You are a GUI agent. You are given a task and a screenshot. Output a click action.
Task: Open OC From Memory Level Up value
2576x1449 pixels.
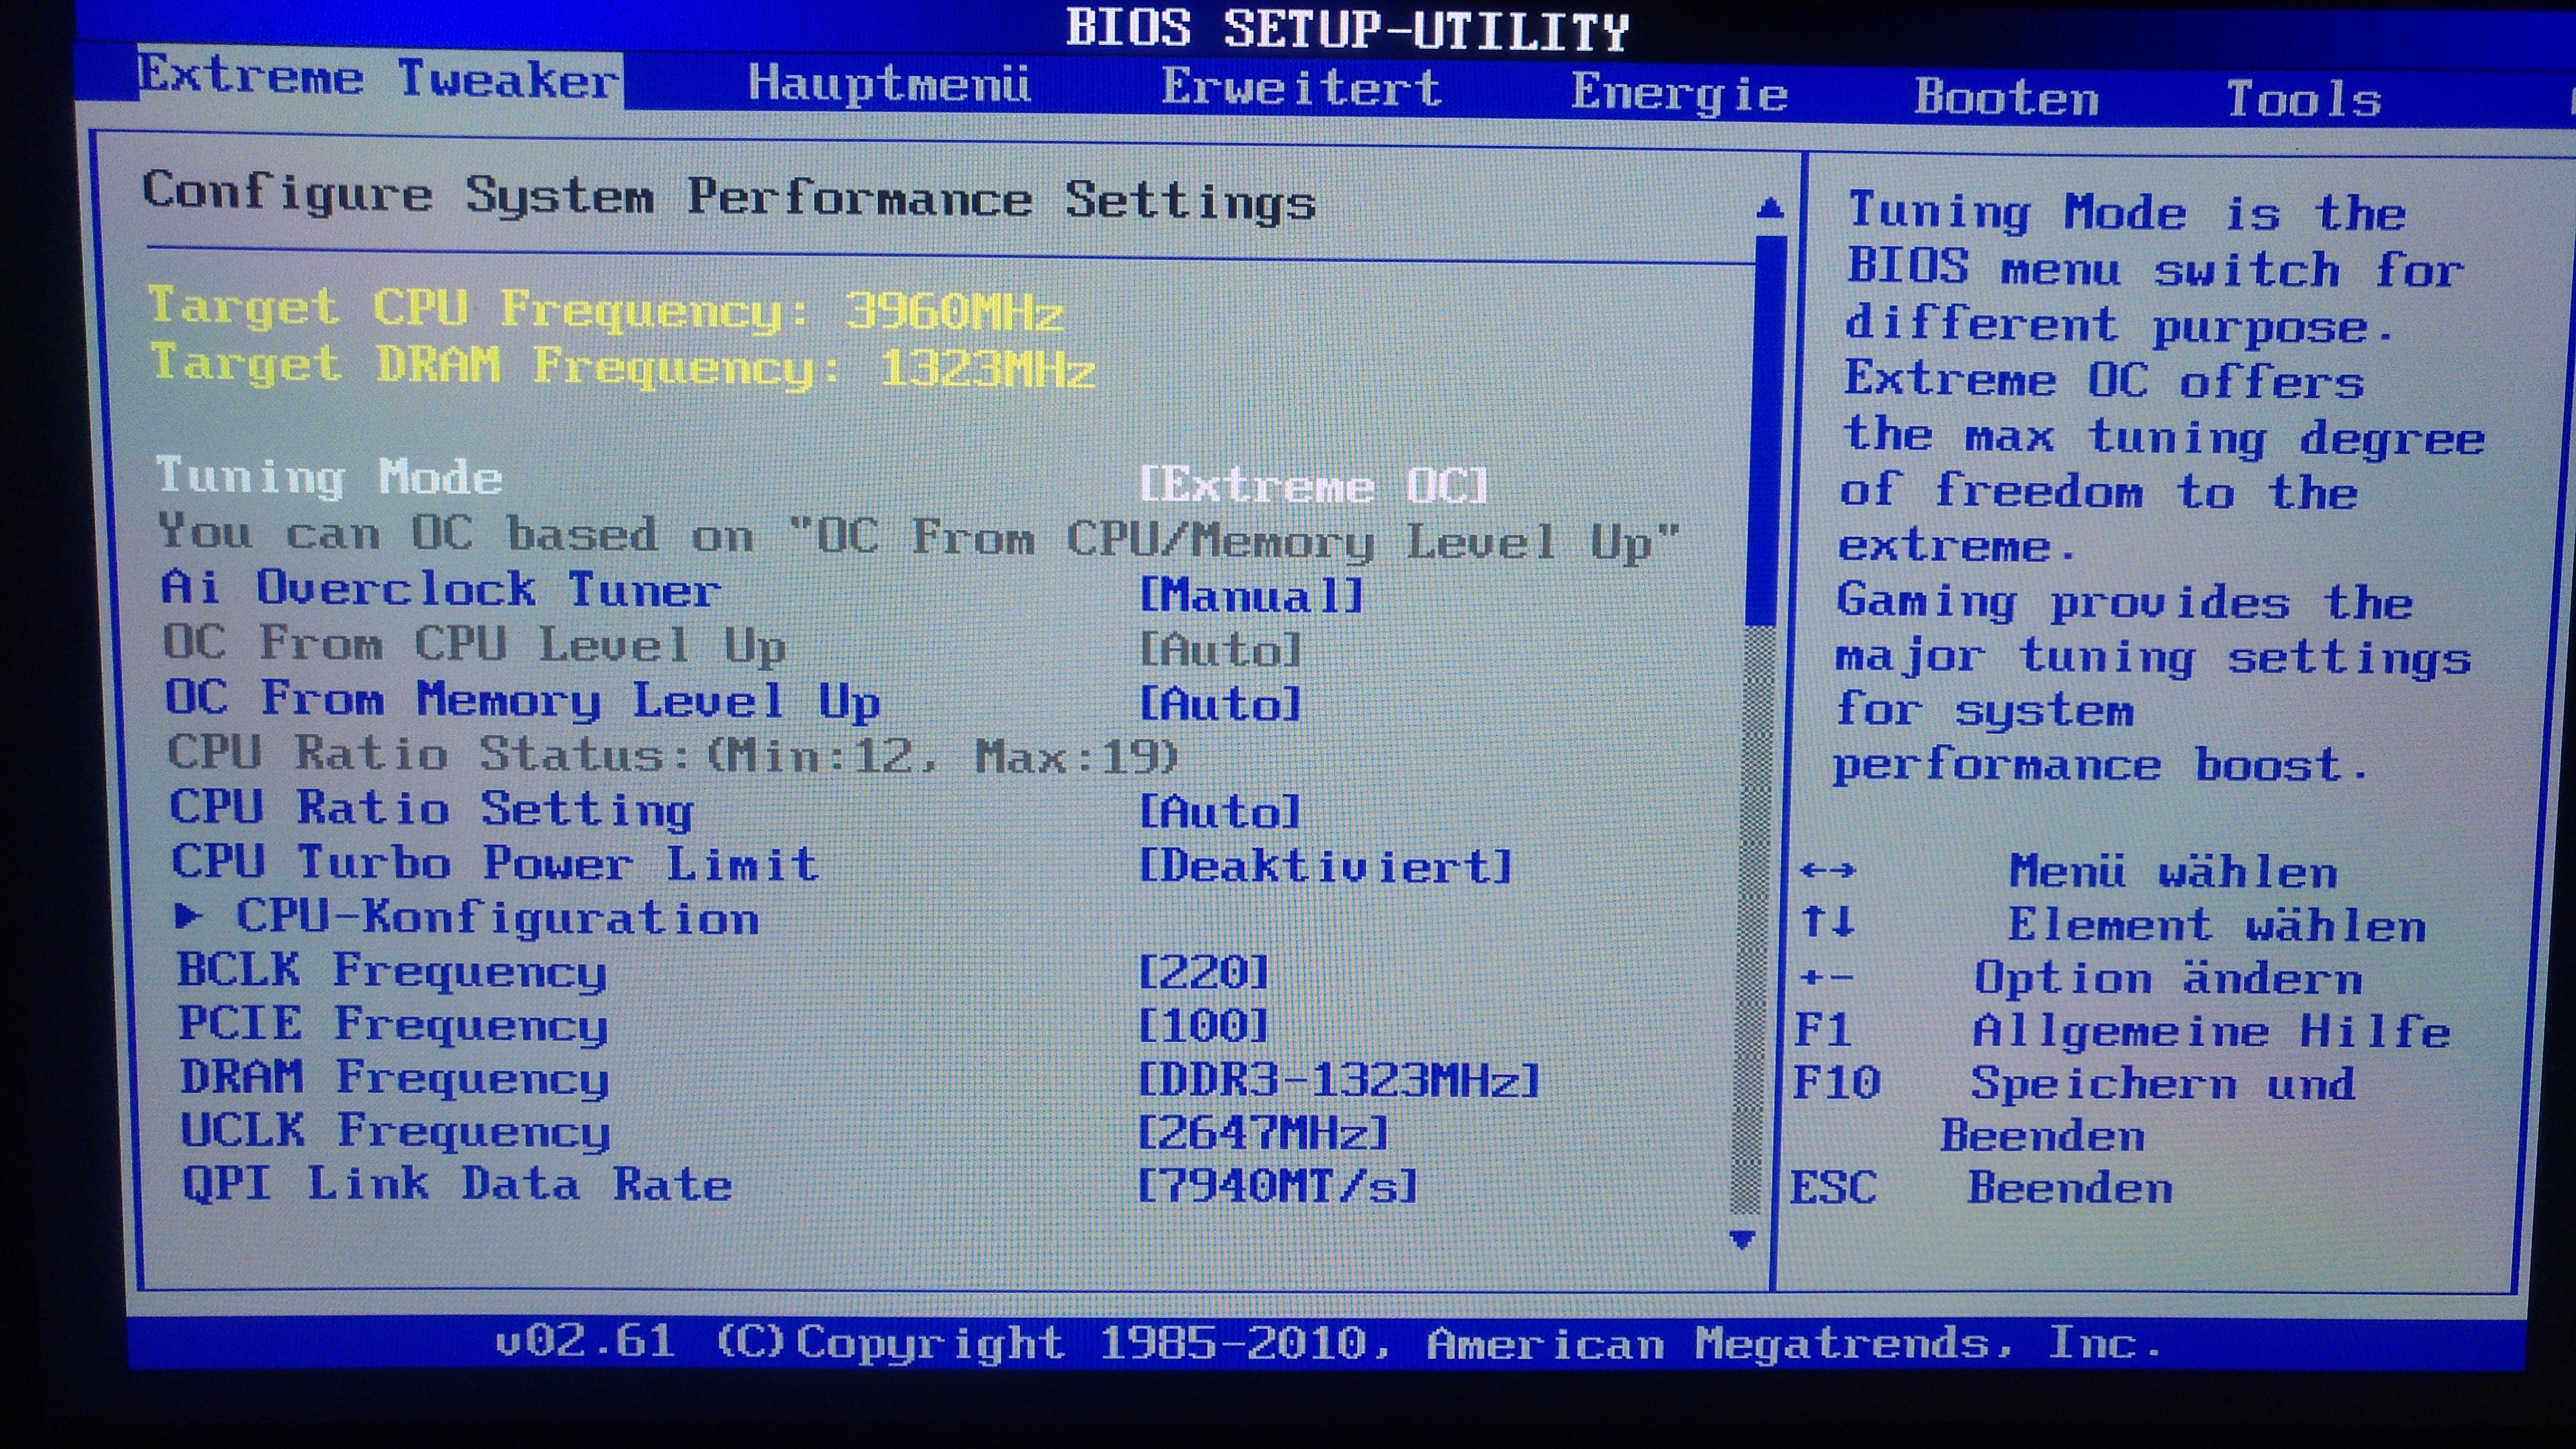pos(1220,704)
